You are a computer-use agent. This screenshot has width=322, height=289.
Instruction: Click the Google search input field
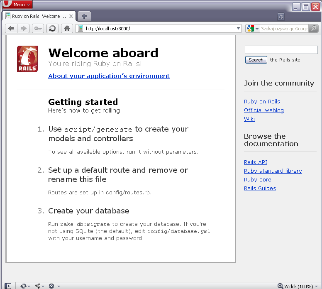coord(284,29)
